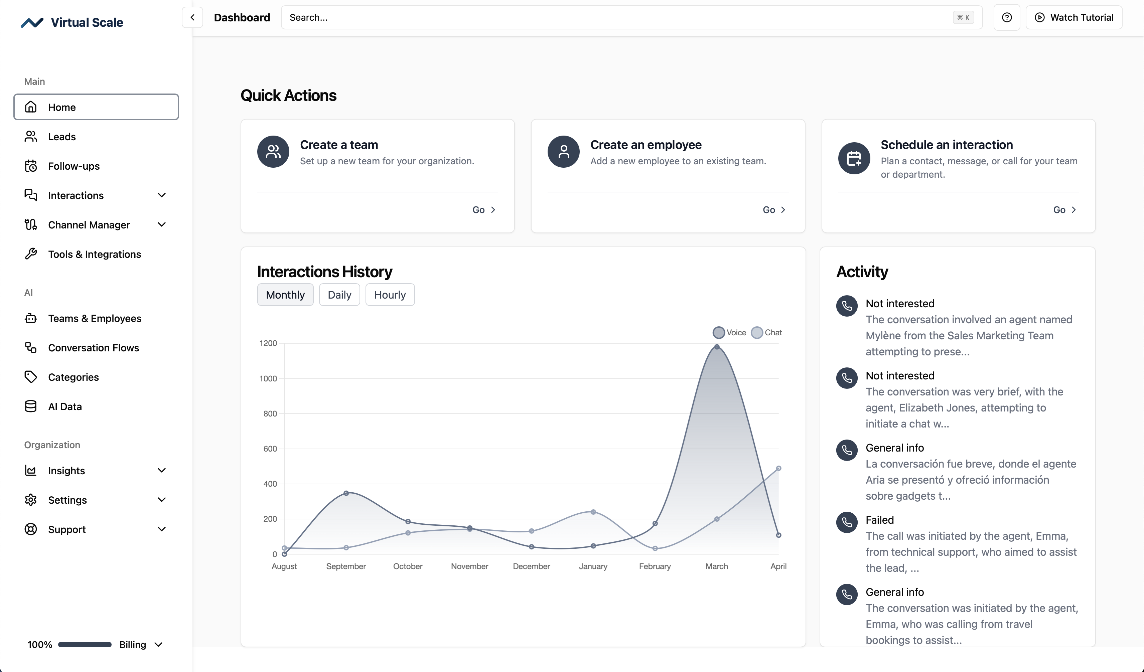Click Go on Create an employee card
1144x672 pixels.
(x=773, y=210)
